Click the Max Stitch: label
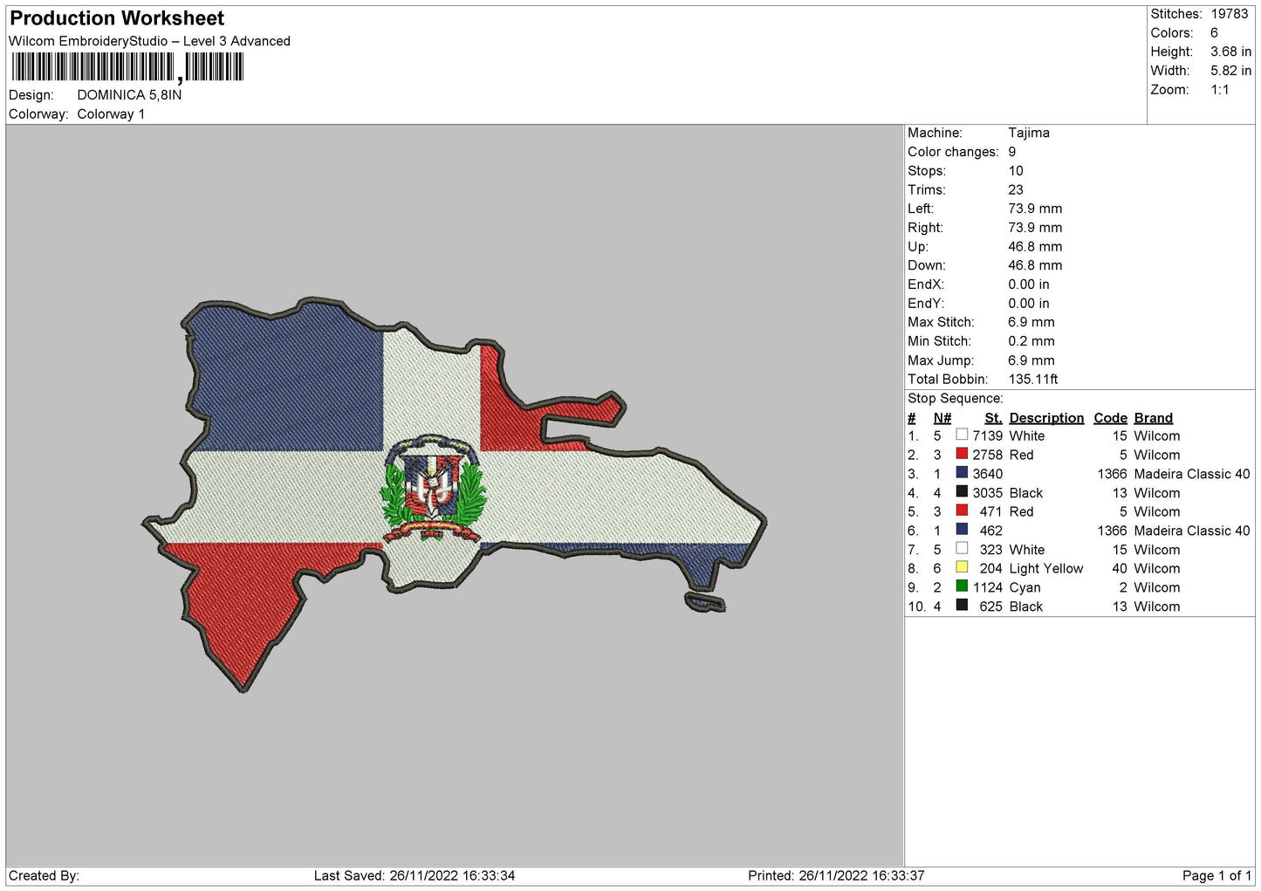 941,322
